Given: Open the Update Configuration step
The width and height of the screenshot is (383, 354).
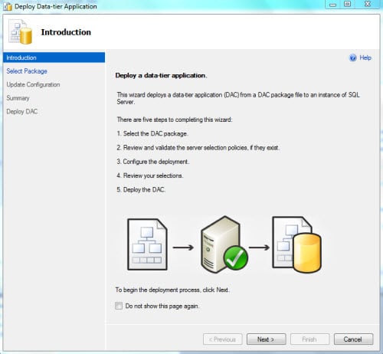Looking at the screenshot, I should coord(33,84).
